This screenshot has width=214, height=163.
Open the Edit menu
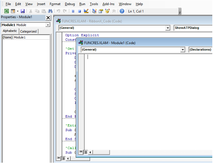pyautogui.click(x=18, y=4)
